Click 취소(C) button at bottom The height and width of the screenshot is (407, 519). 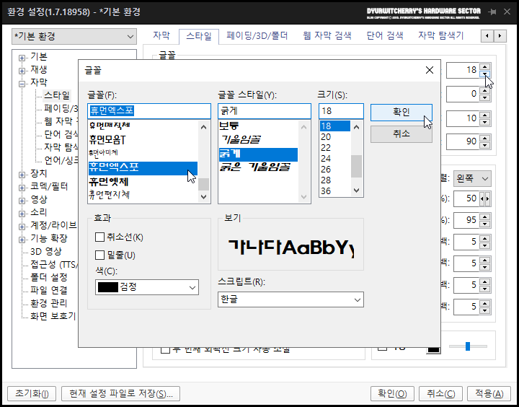point(440,394)
